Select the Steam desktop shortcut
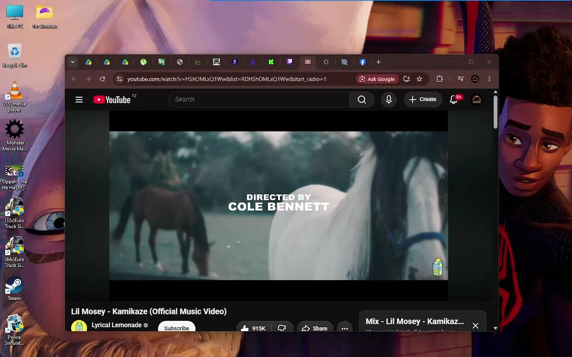The width and height of the screenshot is (572, 357). coord(14,289)
